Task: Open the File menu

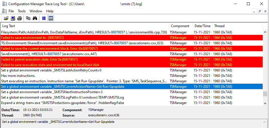Action: pos(11,11)
